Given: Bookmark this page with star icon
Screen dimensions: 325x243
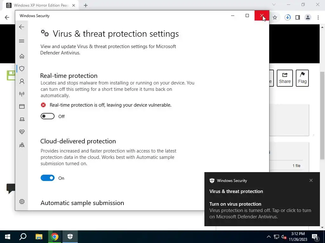Looking at the screenshot, I should point(275,18).
